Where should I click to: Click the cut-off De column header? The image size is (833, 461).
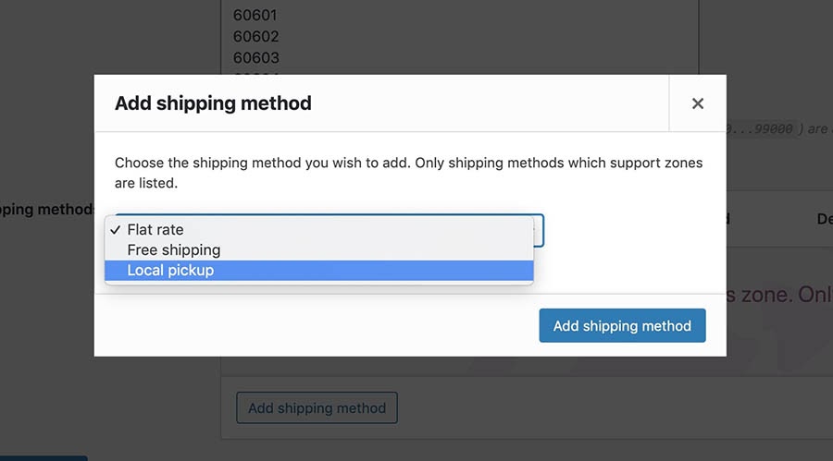tap(824, 219)
